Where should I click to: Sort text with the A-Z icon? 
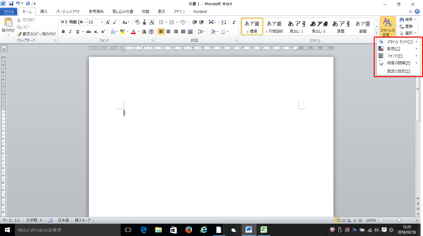[224, 22]
